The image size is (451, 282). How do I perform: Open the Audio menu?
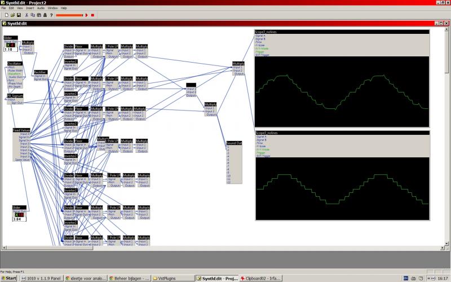(x=41, y=8)
